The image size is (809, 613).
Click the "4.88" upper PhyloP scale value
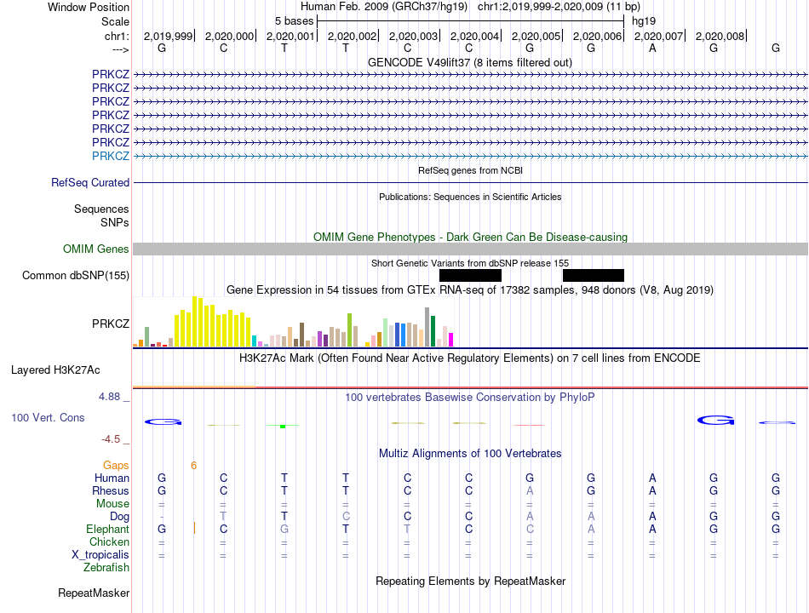click(109, 396)
